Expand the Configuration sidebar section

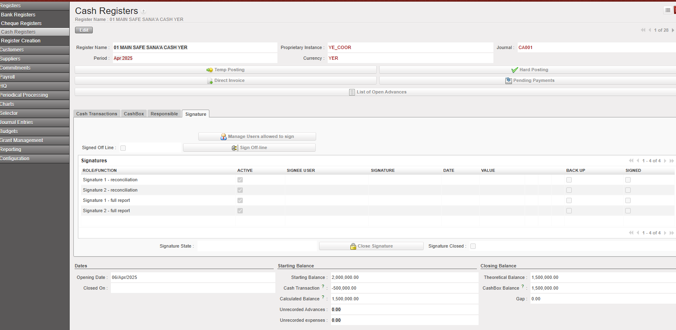coord(15,159)
